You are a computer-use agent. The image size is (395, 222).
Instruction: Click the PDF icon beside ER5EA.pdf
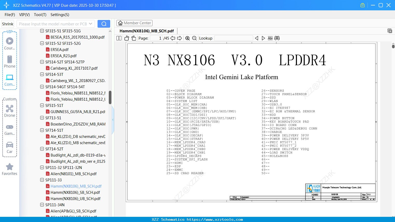48,49
